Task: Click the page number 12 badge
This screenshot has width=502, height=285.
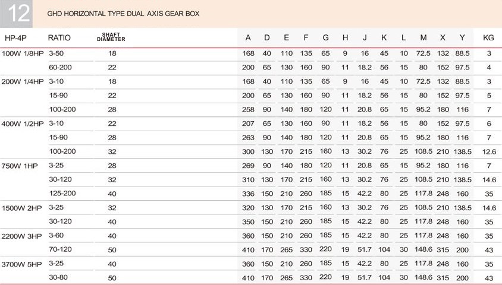Action: [x=16, y=14]
